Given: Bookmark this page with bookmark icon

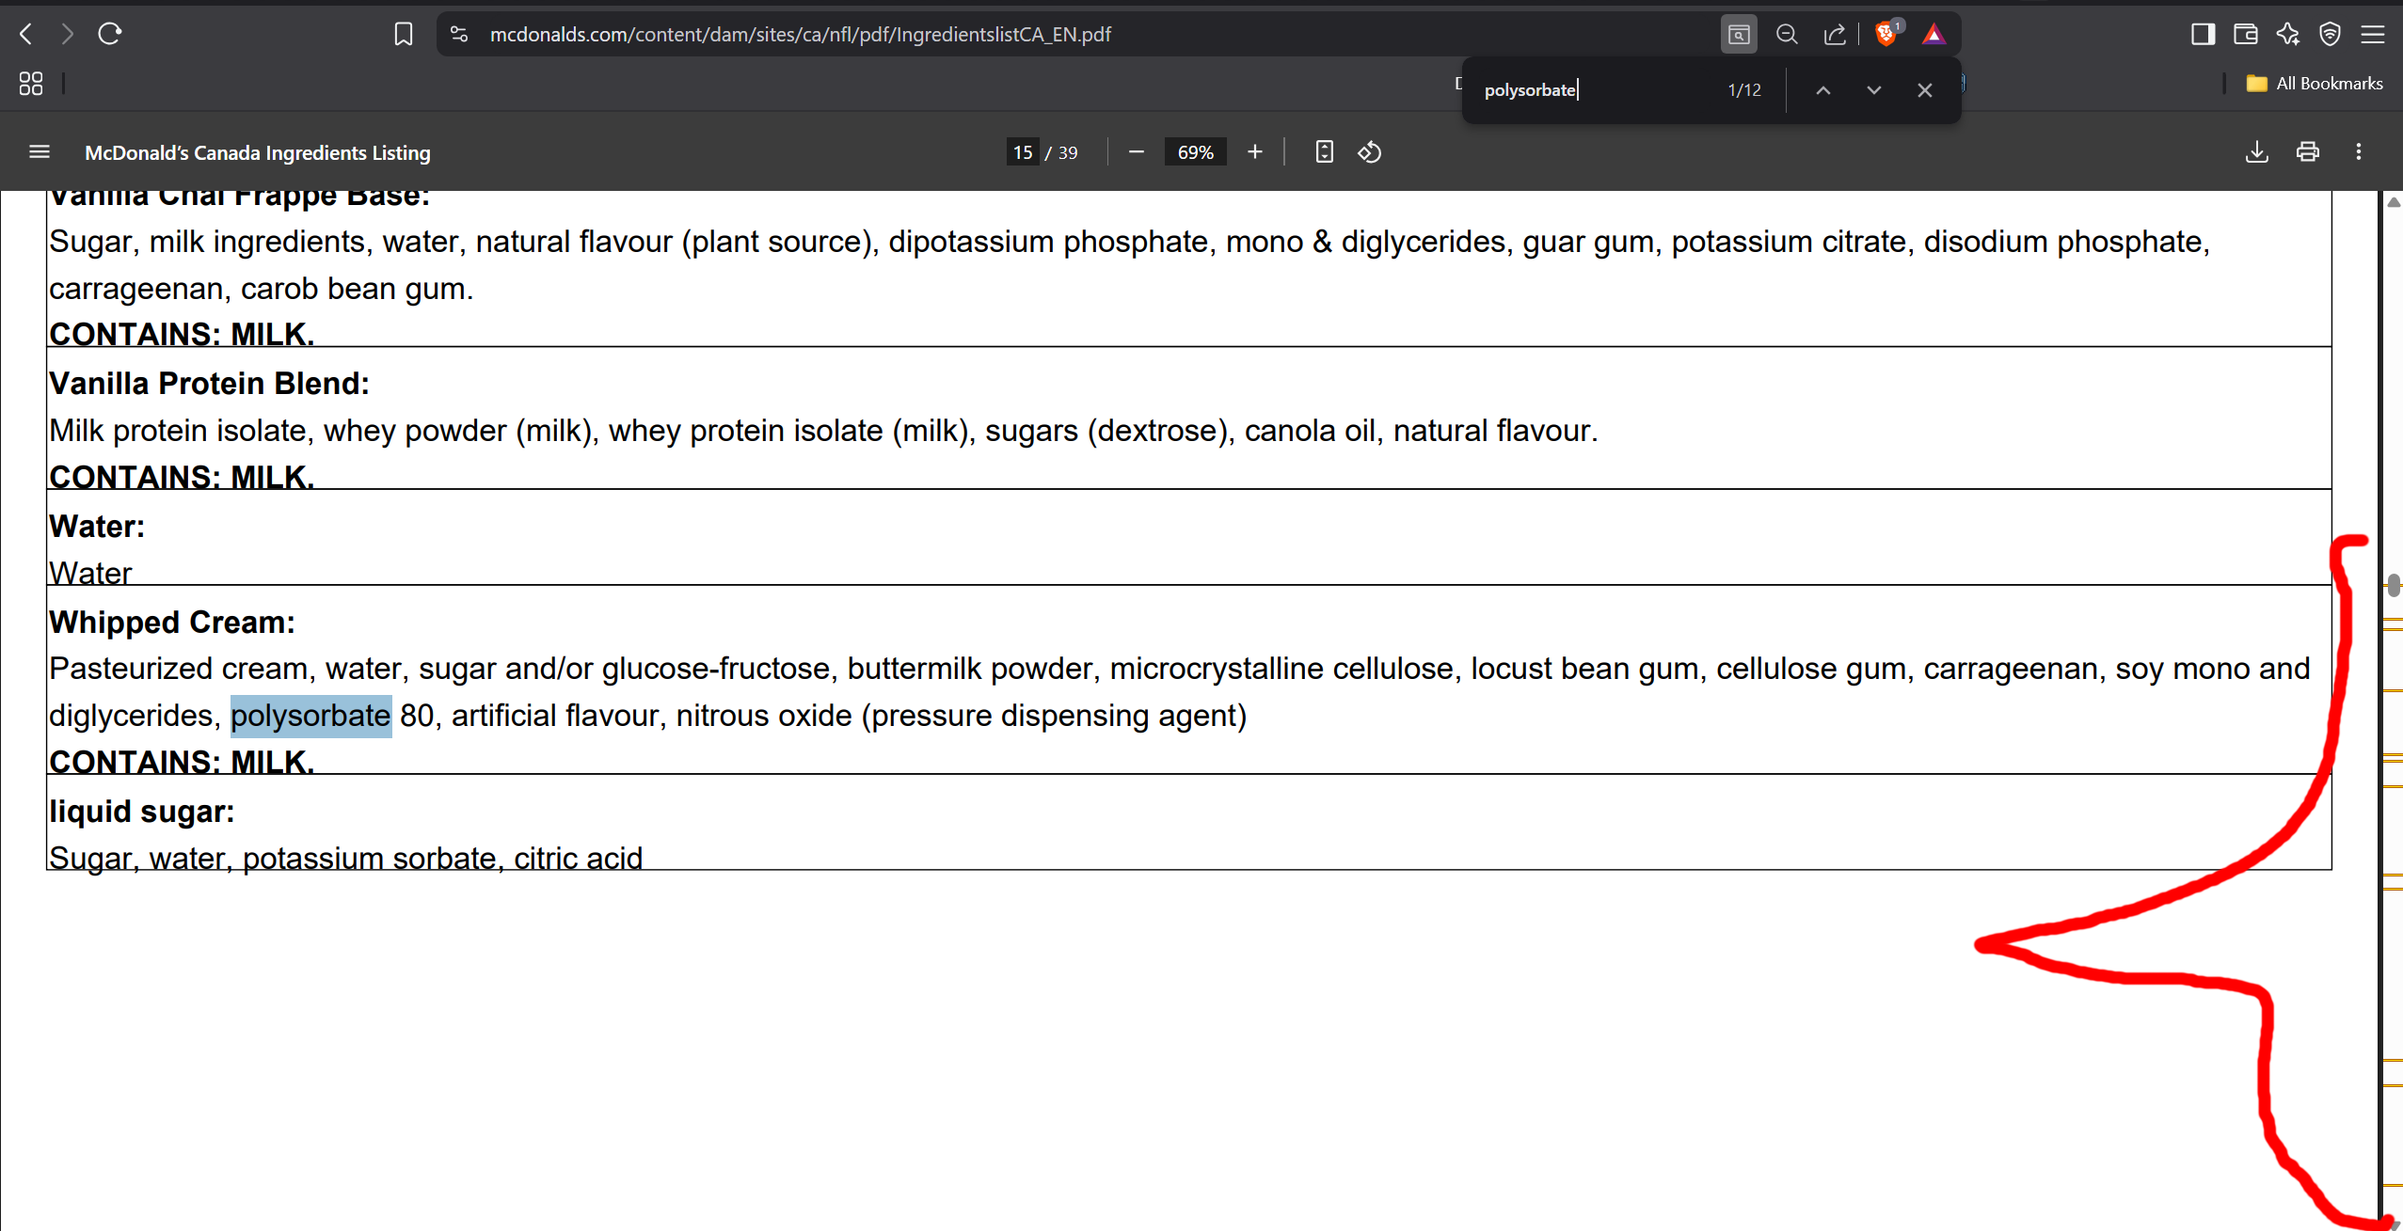Looking at the screenshot, I should coord(404,35).
